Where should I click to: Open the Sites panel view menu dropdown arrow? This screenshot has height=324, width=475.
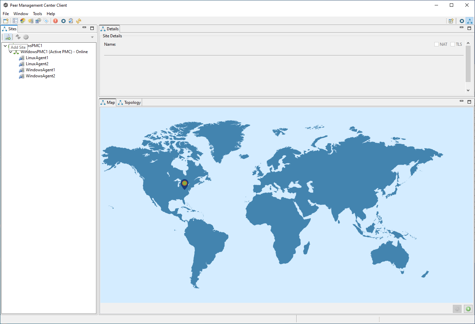pos(92,37)
